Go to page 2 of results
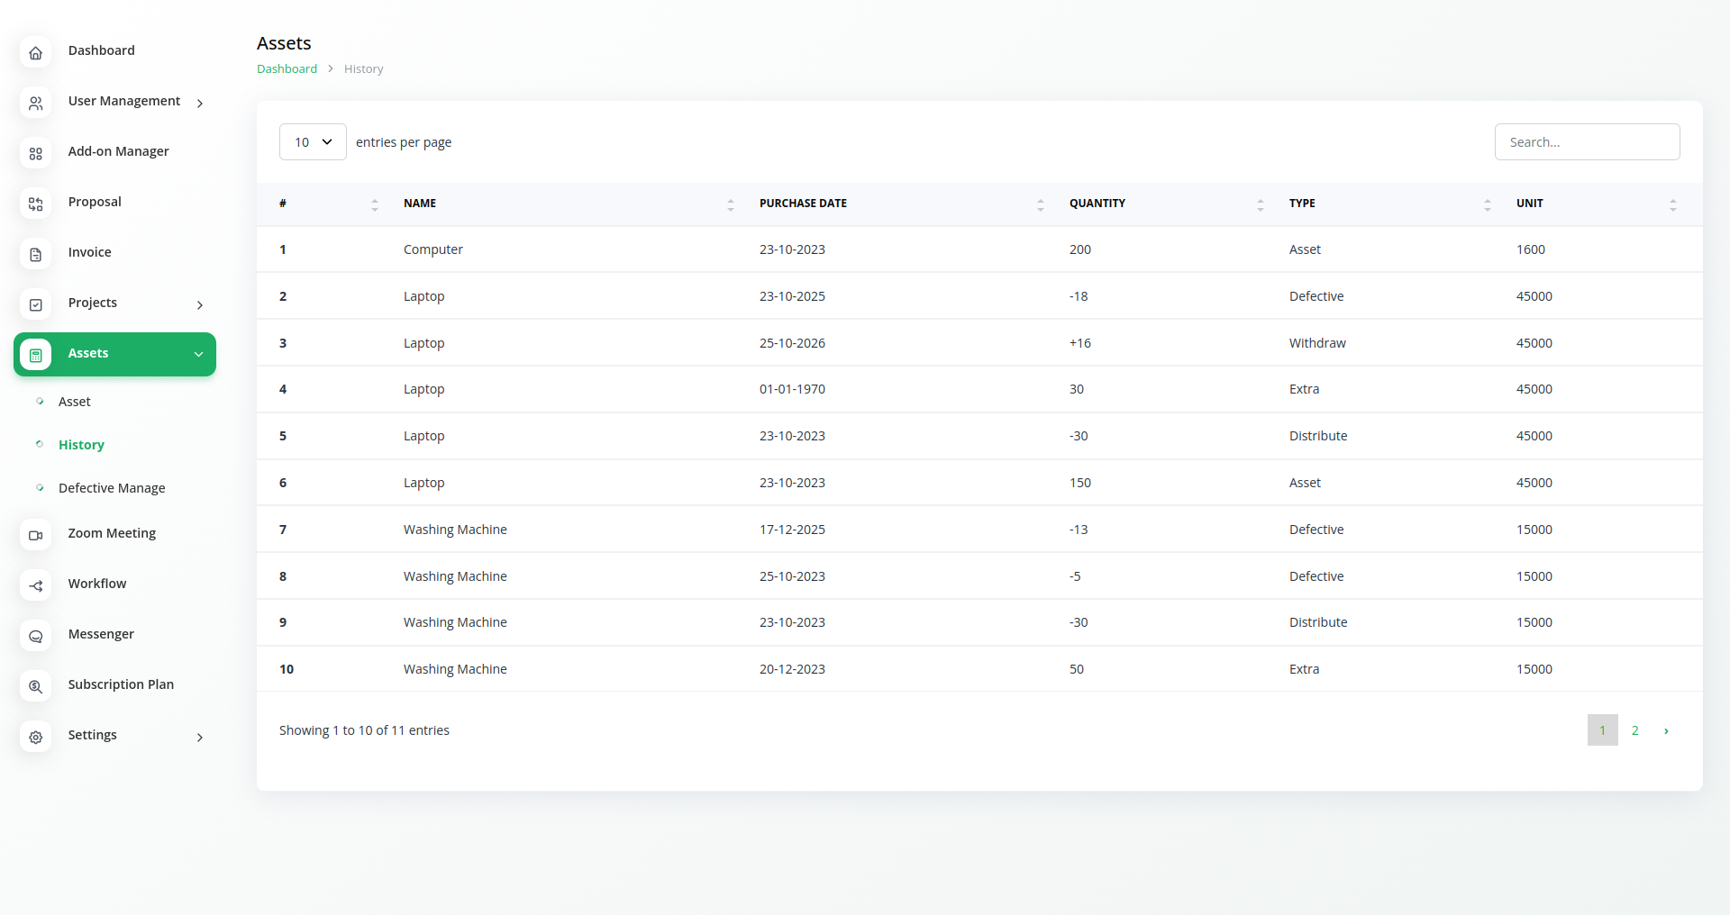Image resolution: width=1730 pixels, height=915 pixels. 1634,730
